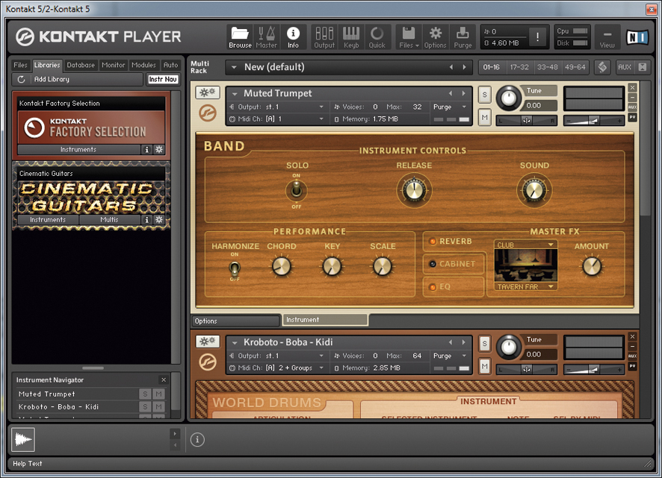The image size is (662, 478).
Task: Click the info circle in status pane
Action: (197, 440)
